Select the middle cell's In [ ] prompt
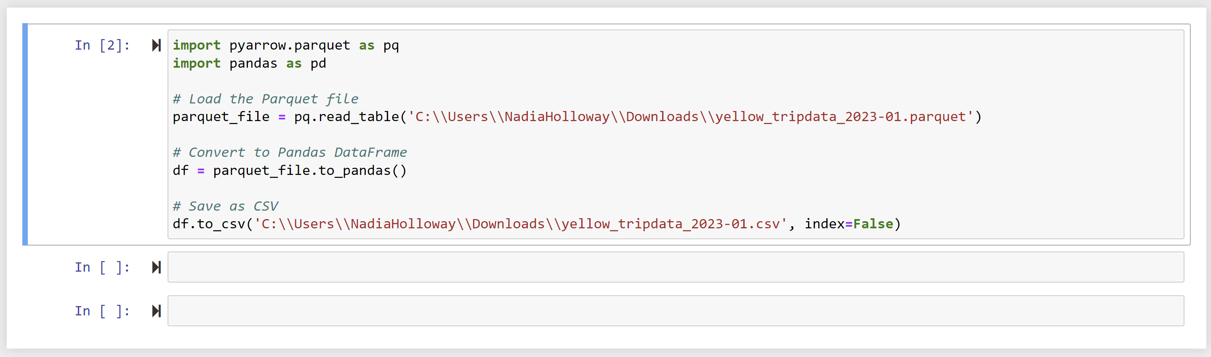The height and width of the screenshot is (357, 1211). pyautogui.click(x=102, y=267)
